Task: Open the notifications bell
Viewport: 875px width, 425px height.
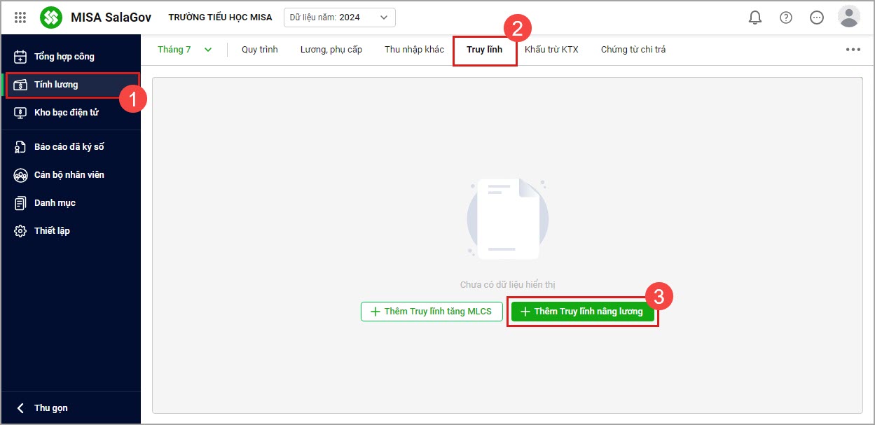Action: (x=755, y=18)
